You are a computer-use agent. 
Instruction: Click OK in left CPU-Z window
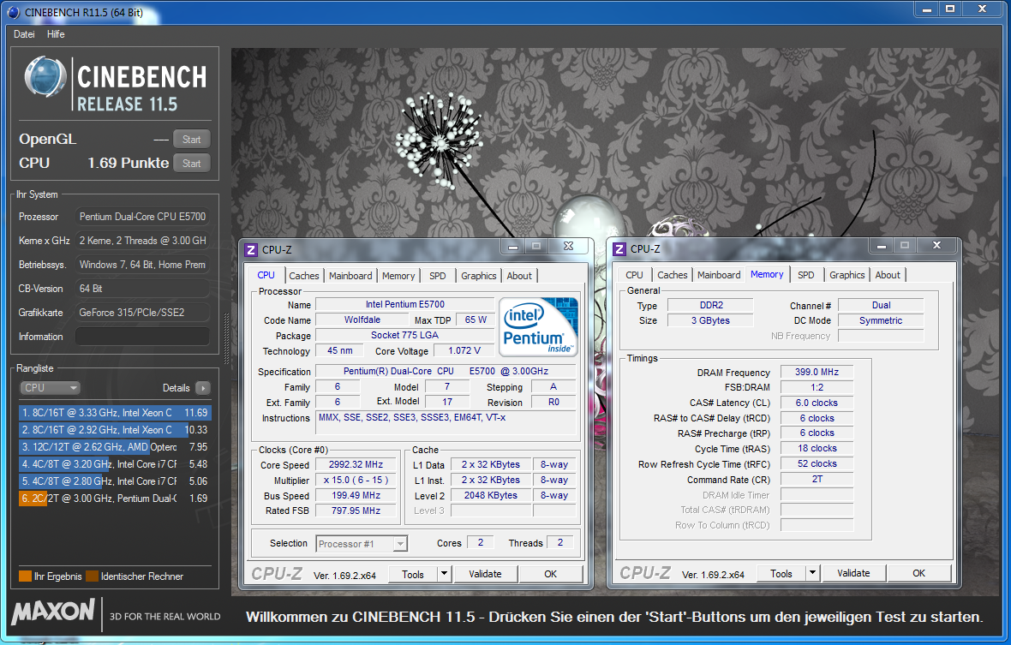click(x=551, y=574)
